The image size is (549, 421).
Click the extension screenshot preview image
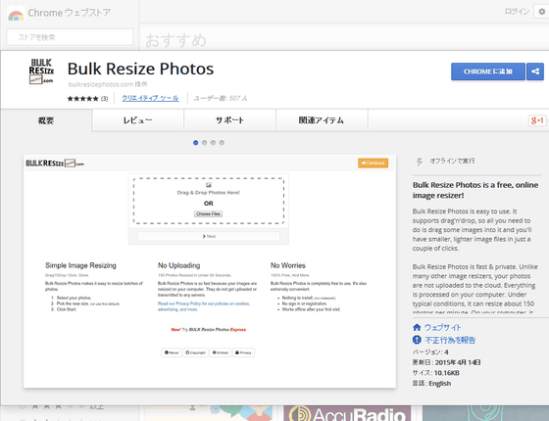click(x=210, y=271)
